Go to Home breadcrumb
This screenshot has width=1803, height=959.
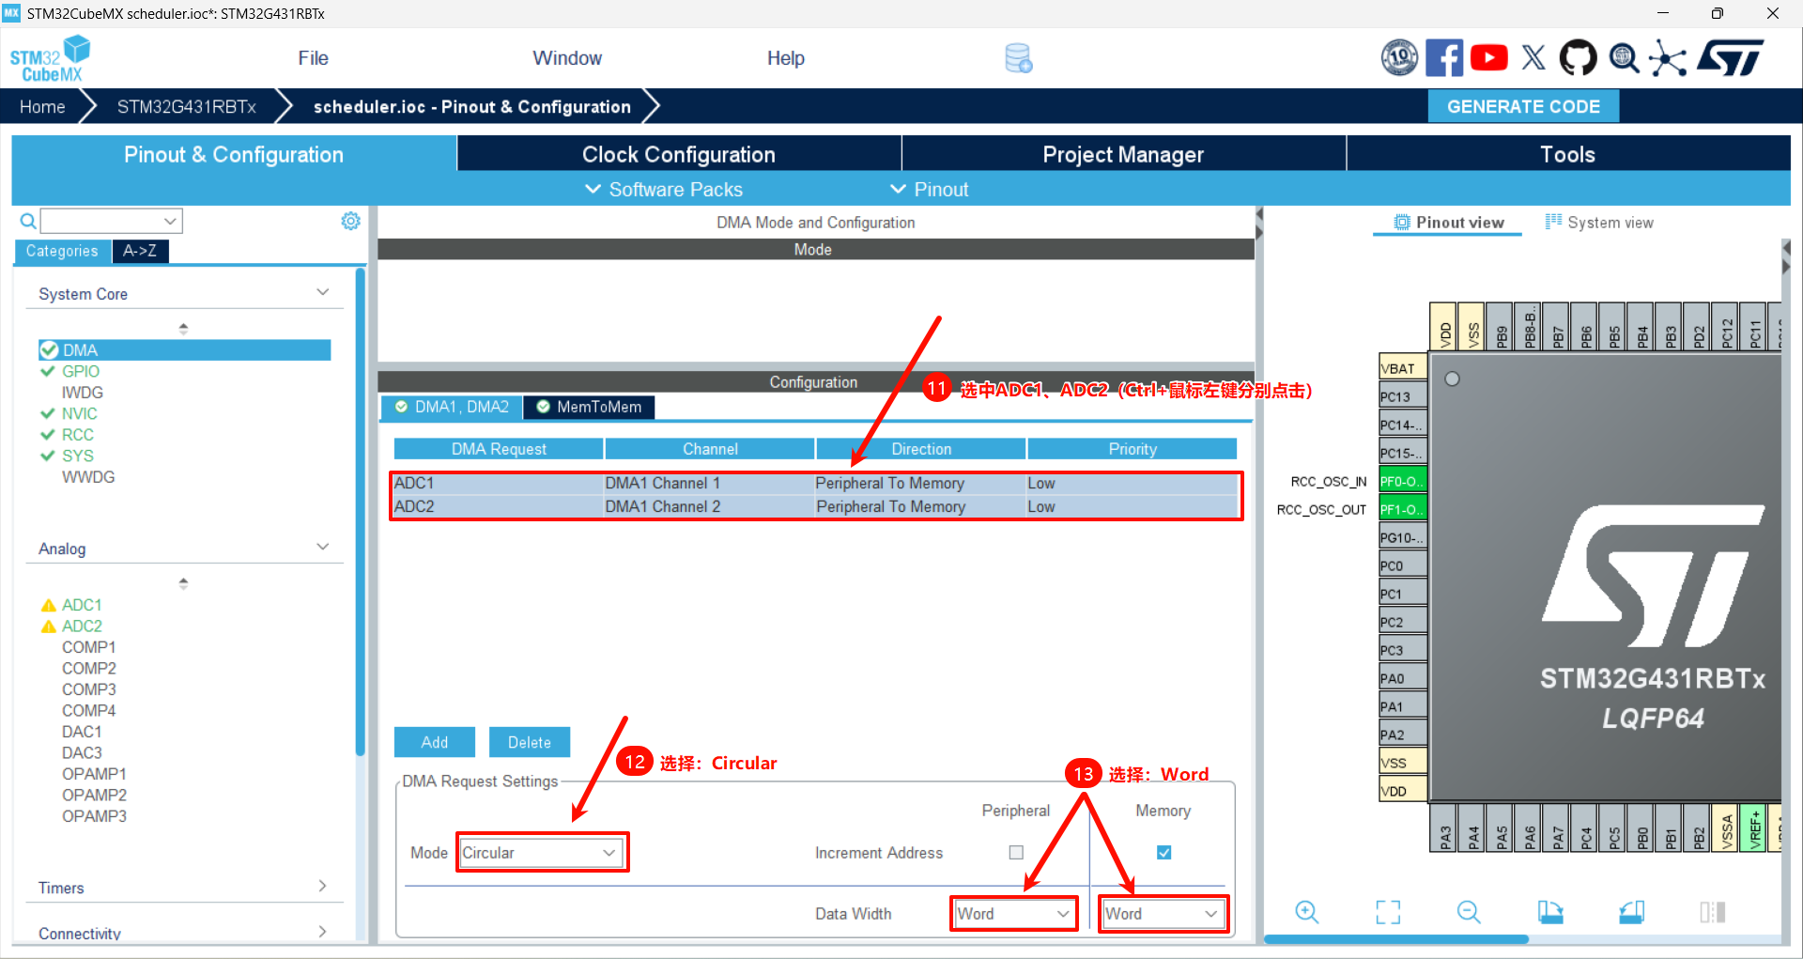click(x=42, y=106)
